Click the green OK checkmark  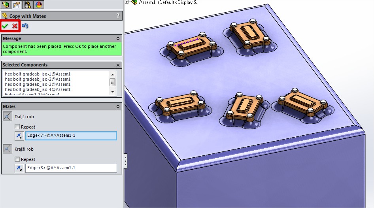click(x=5, y=26)
